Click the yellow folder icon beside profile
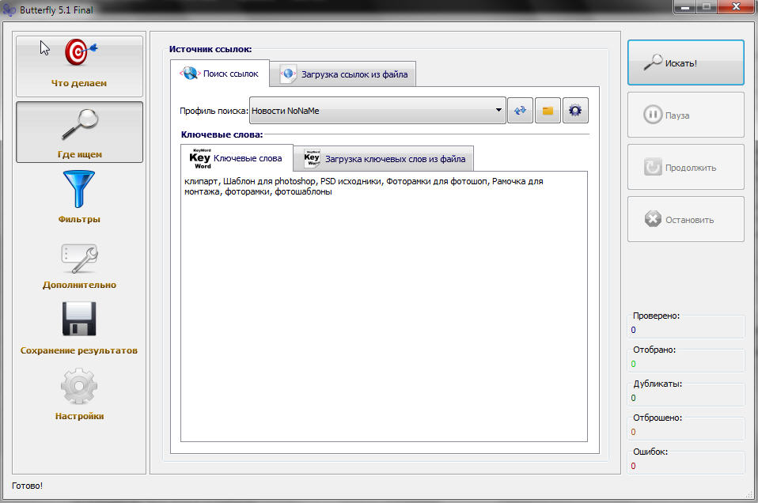 pyautogui.click(x=548, y=111)
